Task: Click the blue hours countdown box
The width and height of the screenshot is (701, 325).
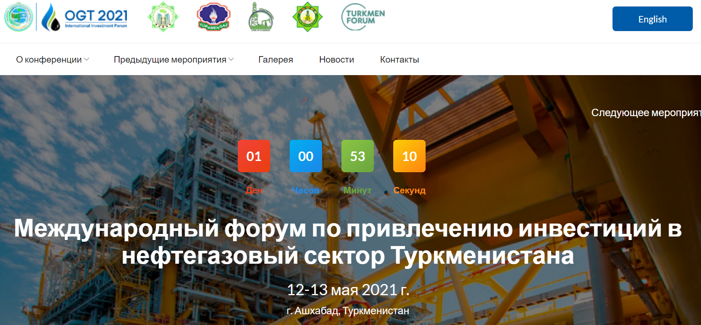Action: [306, 156]
